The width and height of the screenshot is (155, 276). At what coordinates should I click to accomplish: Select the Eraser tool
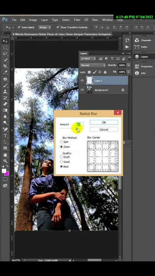pos(5,104)
